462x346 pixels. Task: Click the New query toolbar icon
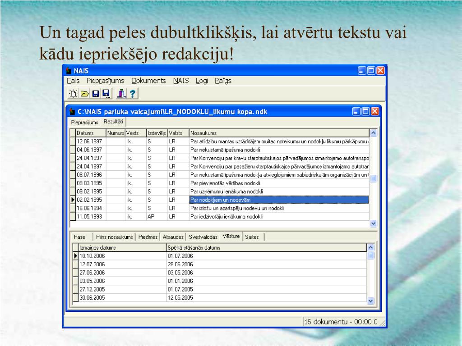(x=73, y=94)
